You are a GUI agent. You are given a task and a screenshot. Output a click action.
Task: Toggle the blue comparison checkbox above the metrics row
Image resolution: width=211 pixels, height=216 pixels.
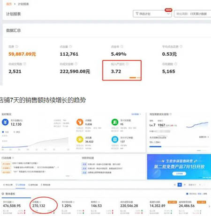187,194
